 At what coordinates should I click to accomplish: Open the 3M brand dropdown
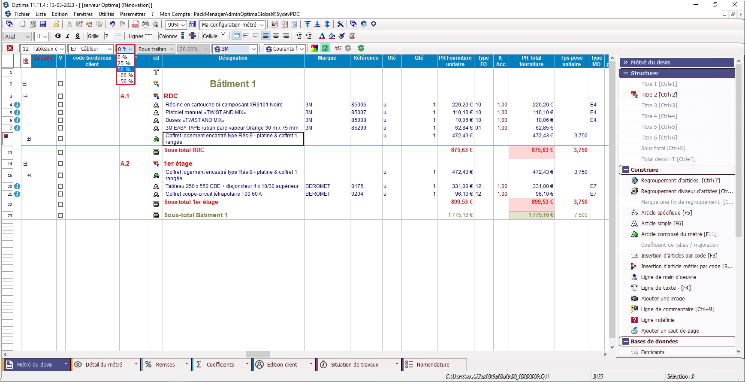[x=254, y=49]
